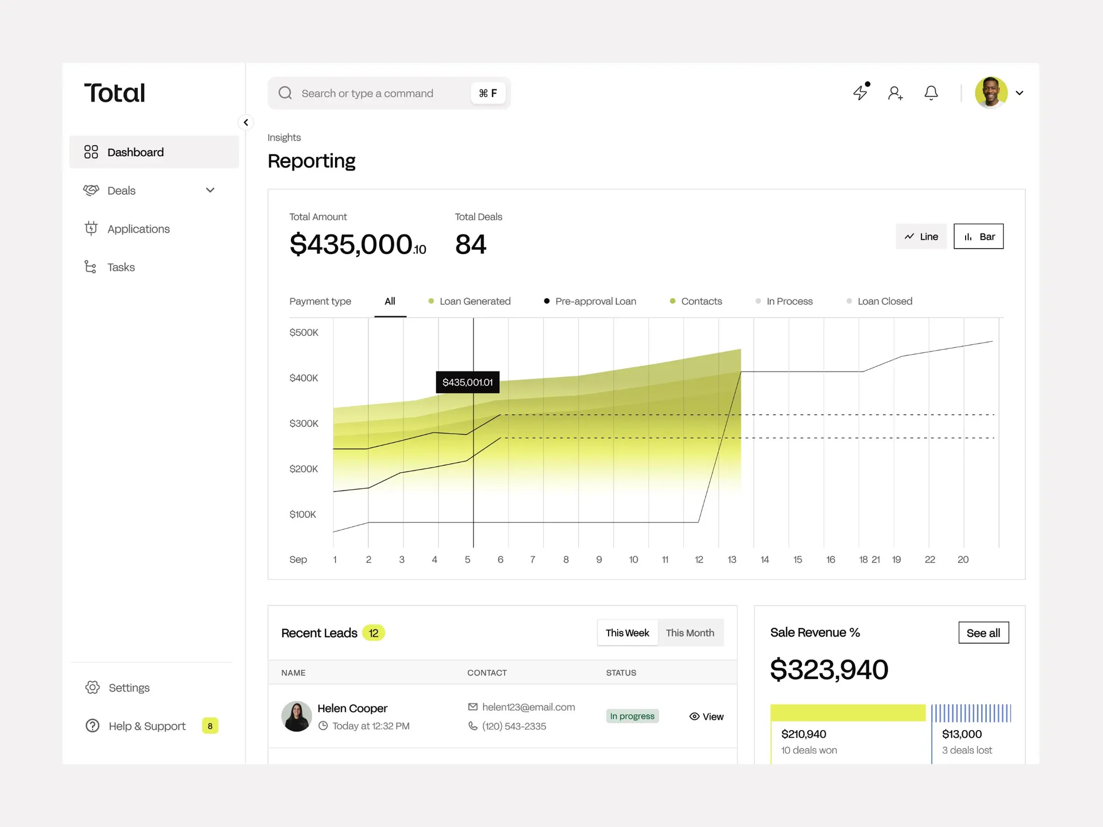Select the This Month tab
Image resolution: width=1103 pixels, height=827 pixels.
click(x=690, y=633)
